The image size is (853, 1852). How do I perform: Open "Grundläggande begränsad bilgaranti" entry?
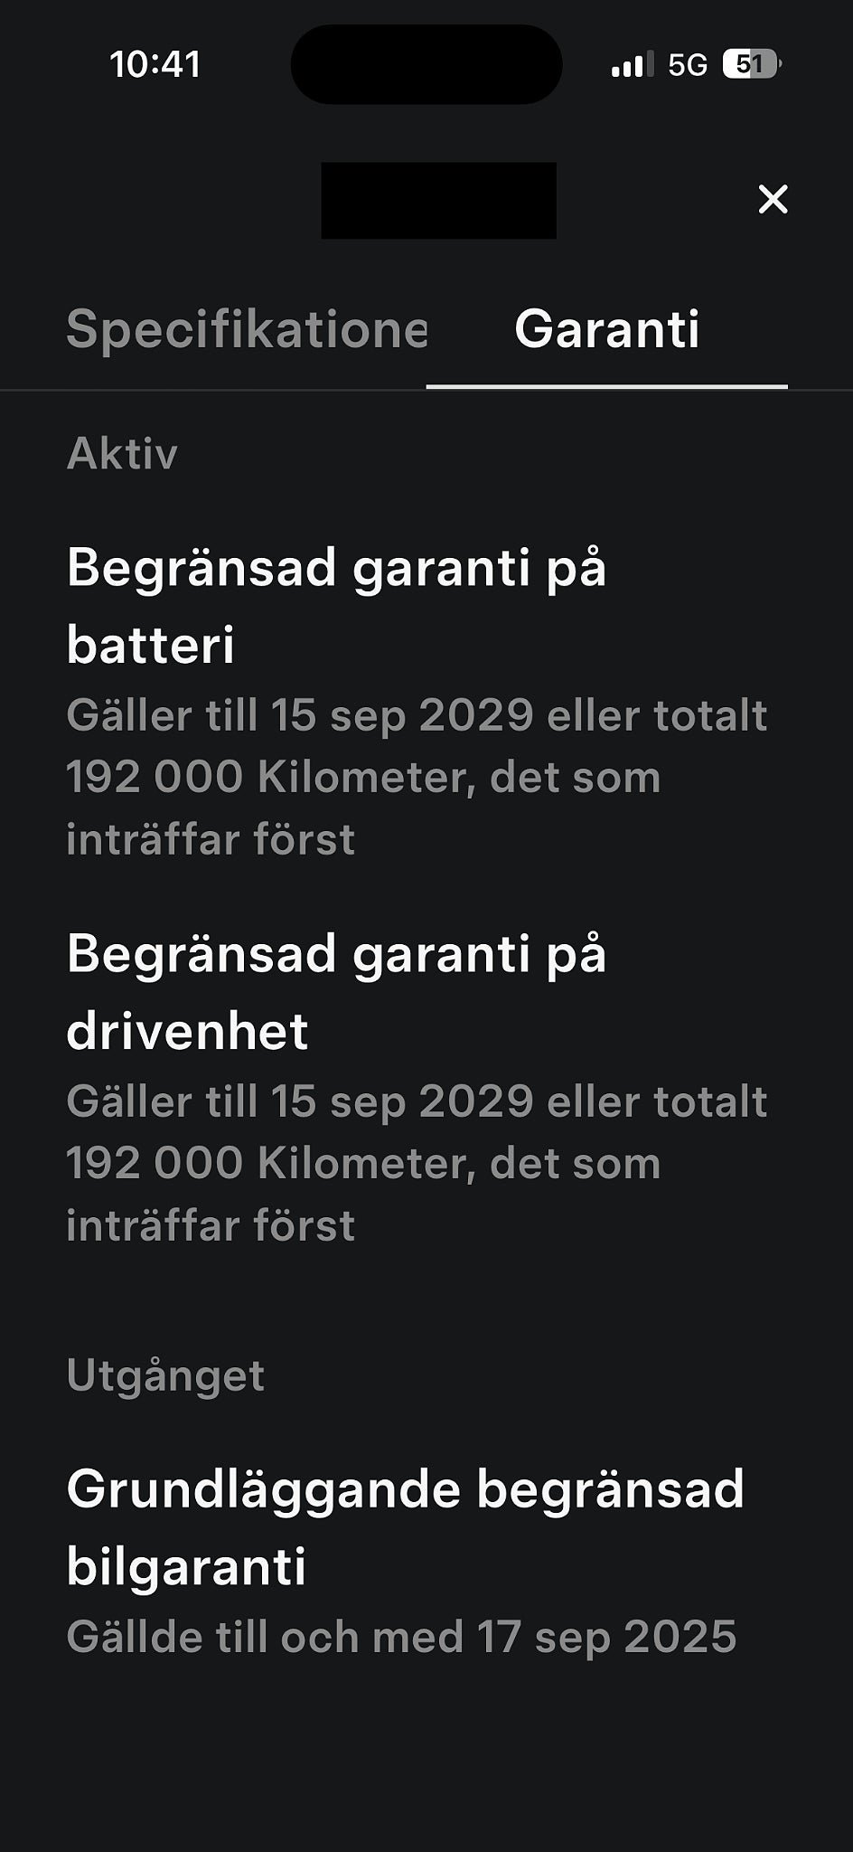point(405,1527)
